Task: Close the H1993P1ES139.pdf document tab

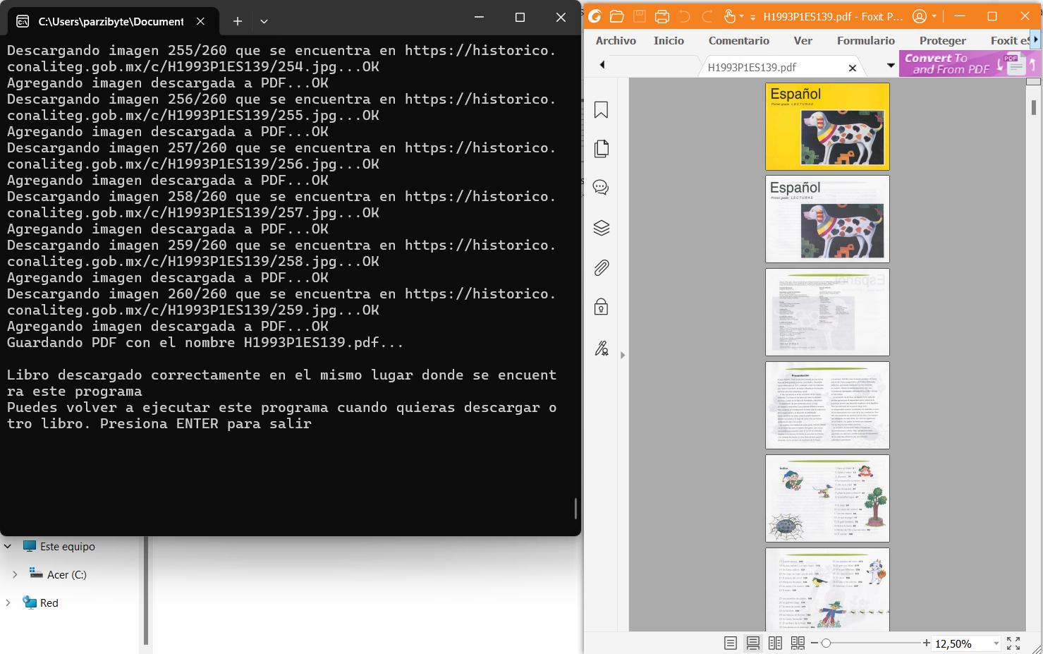Action: click(852, 68)
